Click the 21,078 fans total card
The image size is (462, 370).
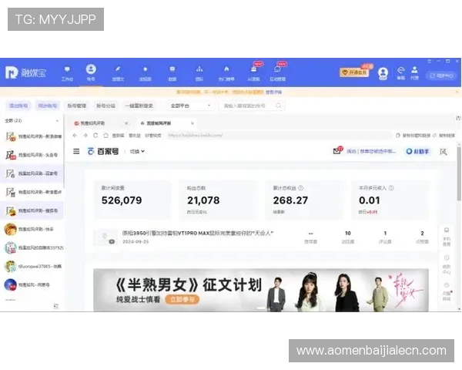click(218, 200)
